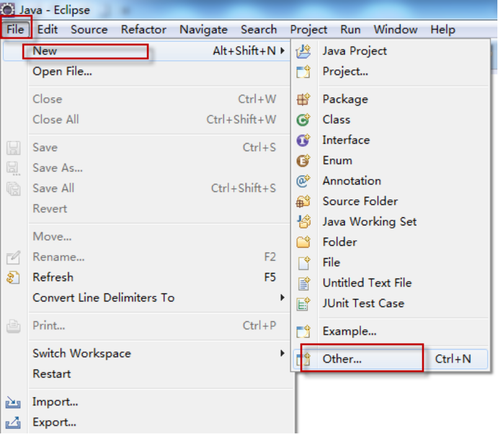This screenshot has width=498, height=434.
Task: Click the File label in New submenu
Action: (331, 263)
